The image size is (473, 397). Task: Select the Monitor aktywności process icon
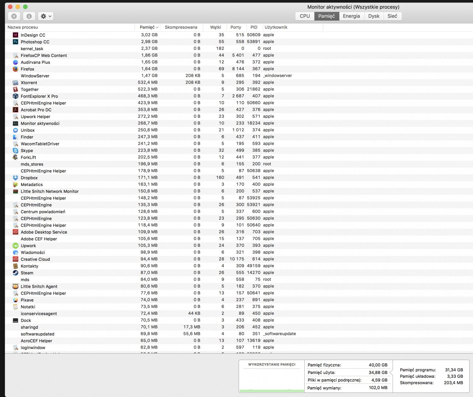coord(15,123)
